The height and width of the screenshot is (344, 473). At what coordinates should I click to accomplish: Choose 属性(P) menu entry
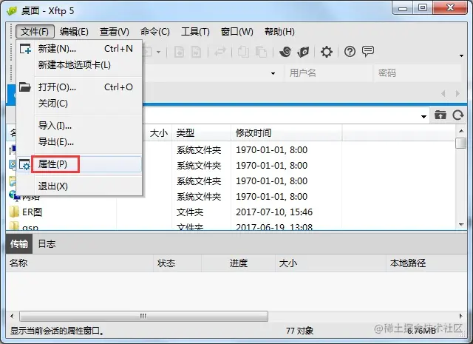tap(79, 164)
